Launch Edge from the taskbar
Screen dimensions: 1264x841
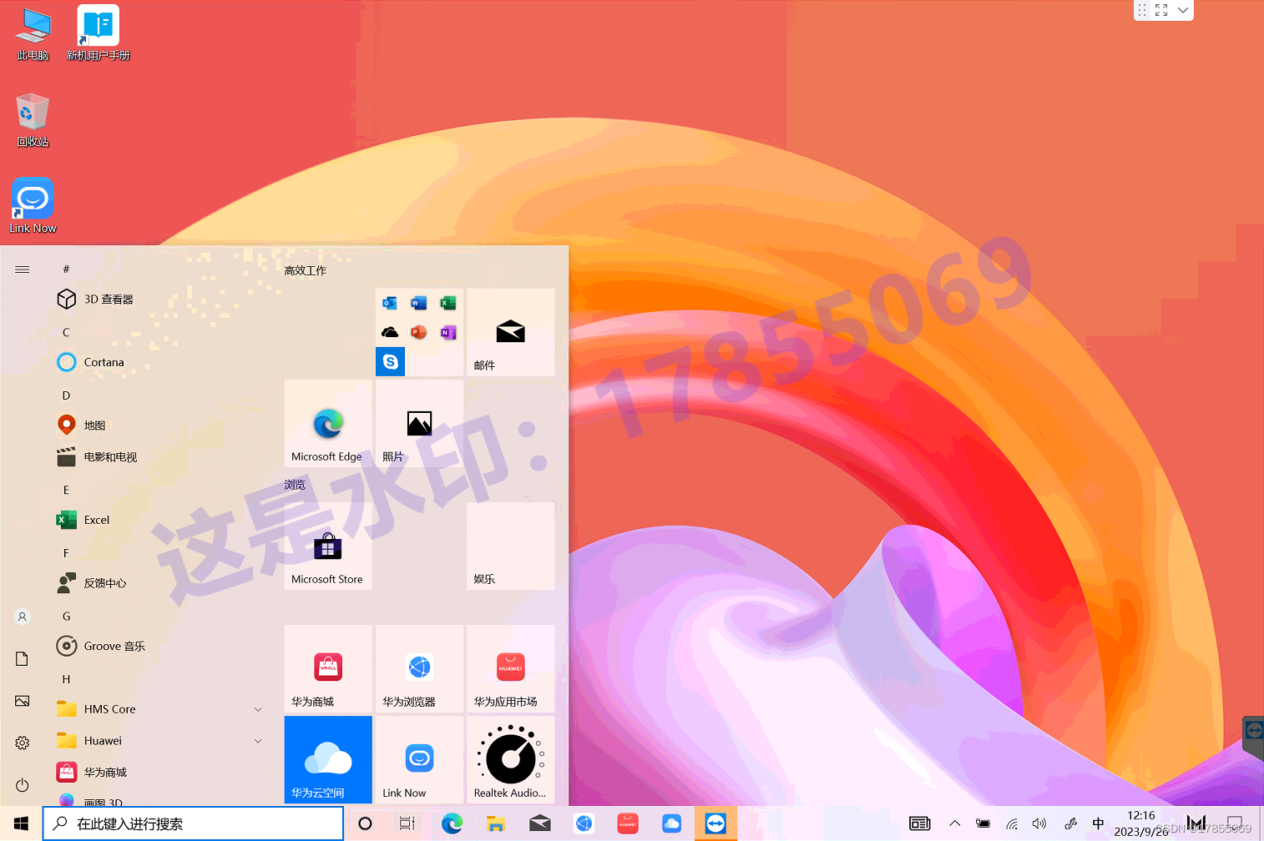click(452, 823)
